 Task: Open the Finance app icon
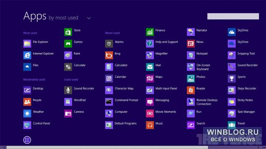click(x=150, y=32)
